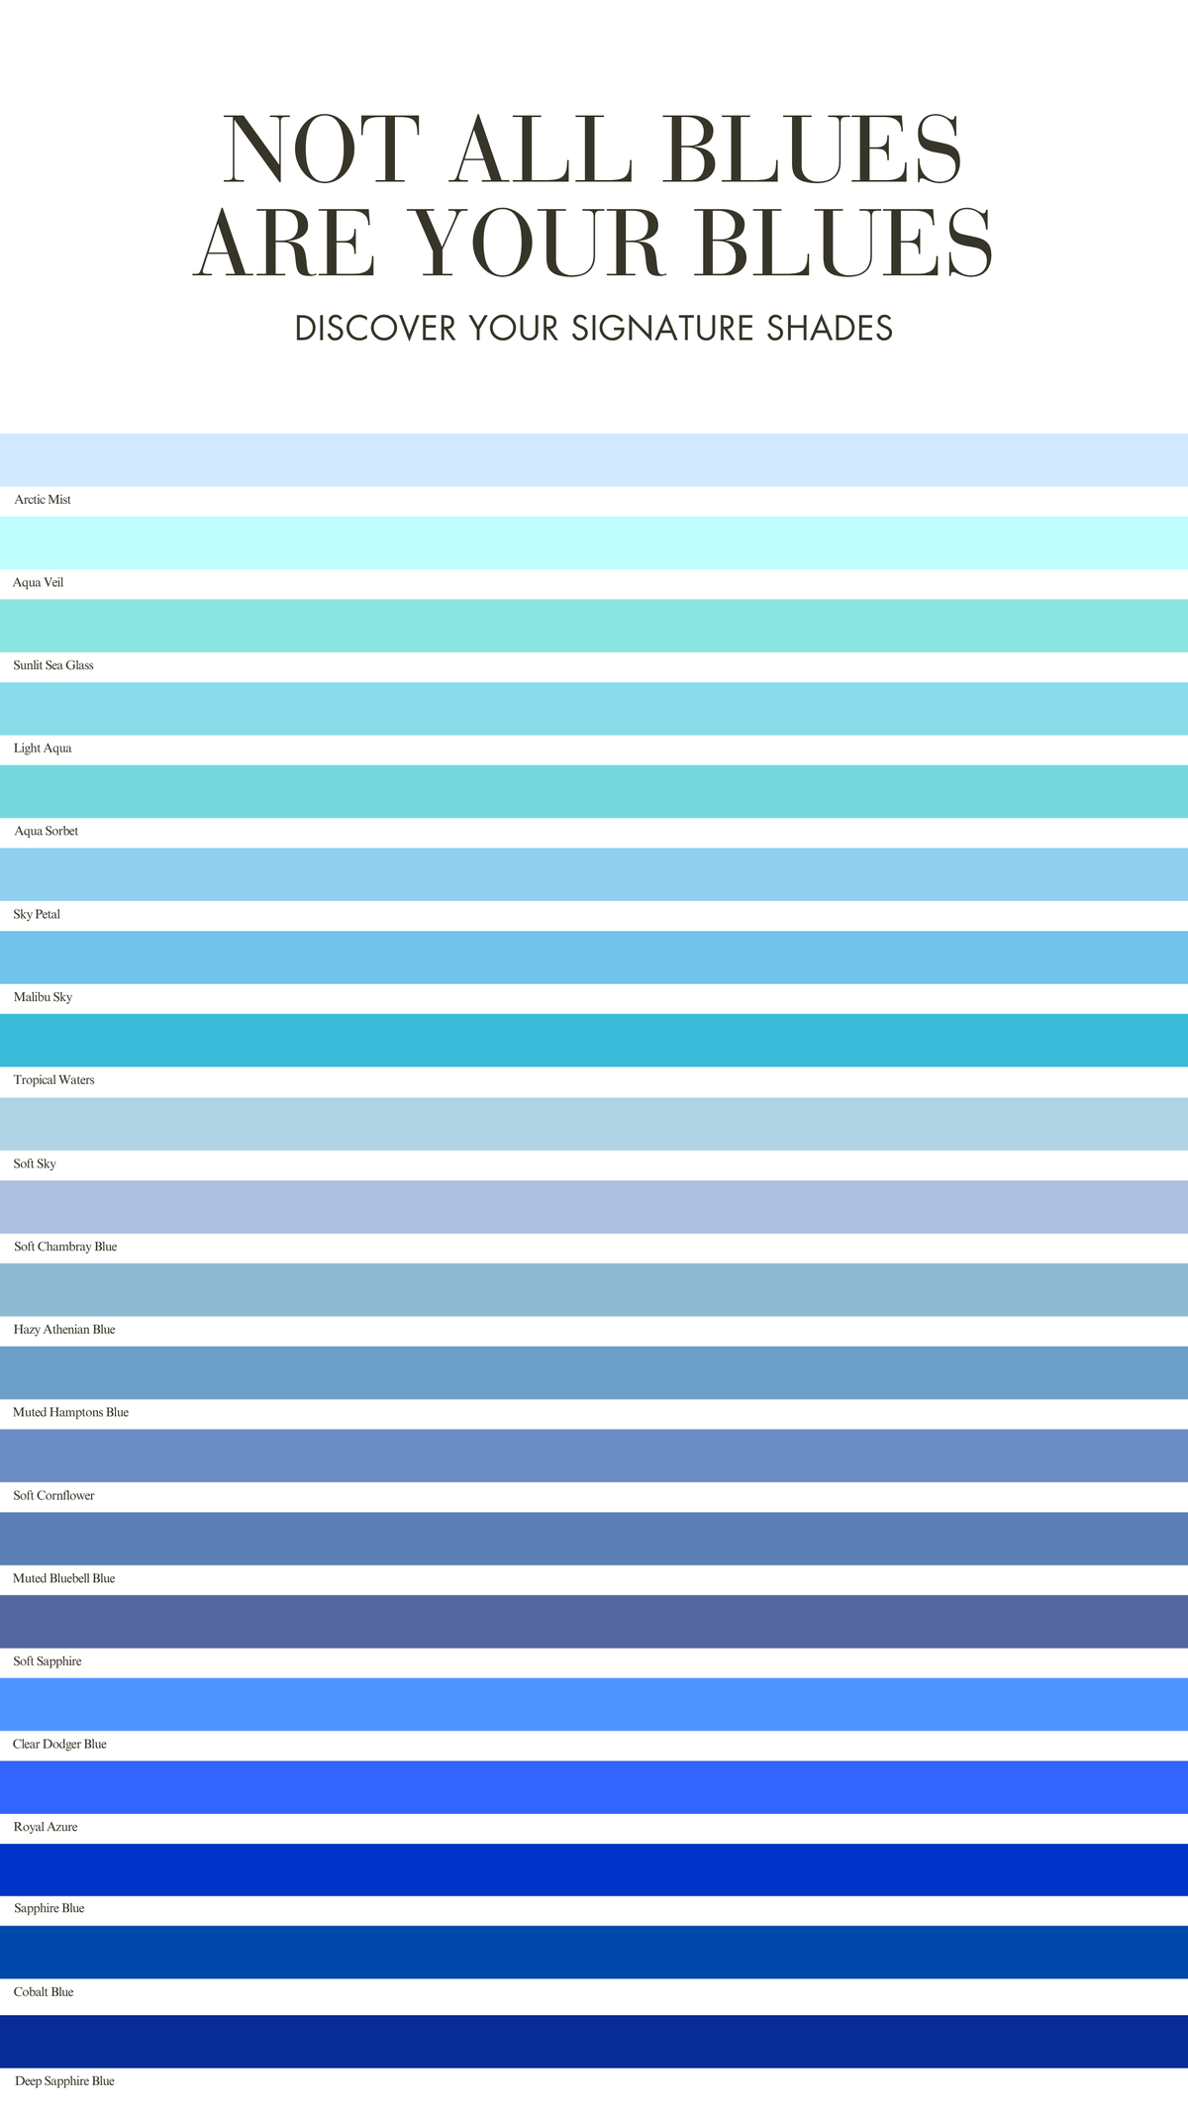Choose the Muted Bluebell Blue swatch
The width and height of the screenshot is (1188, 2112).
tap(594, 1539)
